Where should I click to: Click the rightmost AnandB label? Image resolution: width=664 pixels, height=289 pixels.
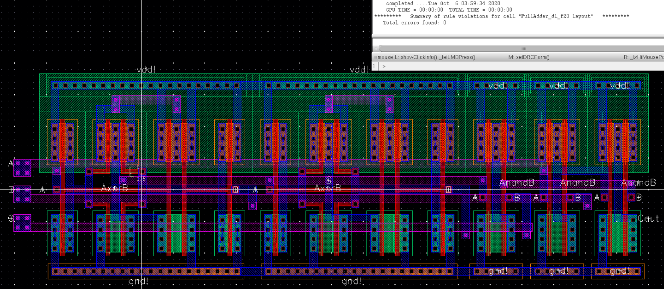638,182
